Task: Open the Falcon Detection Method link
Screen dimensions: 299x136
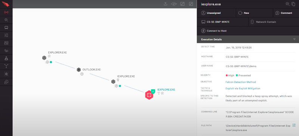Action: pos(241,82)
